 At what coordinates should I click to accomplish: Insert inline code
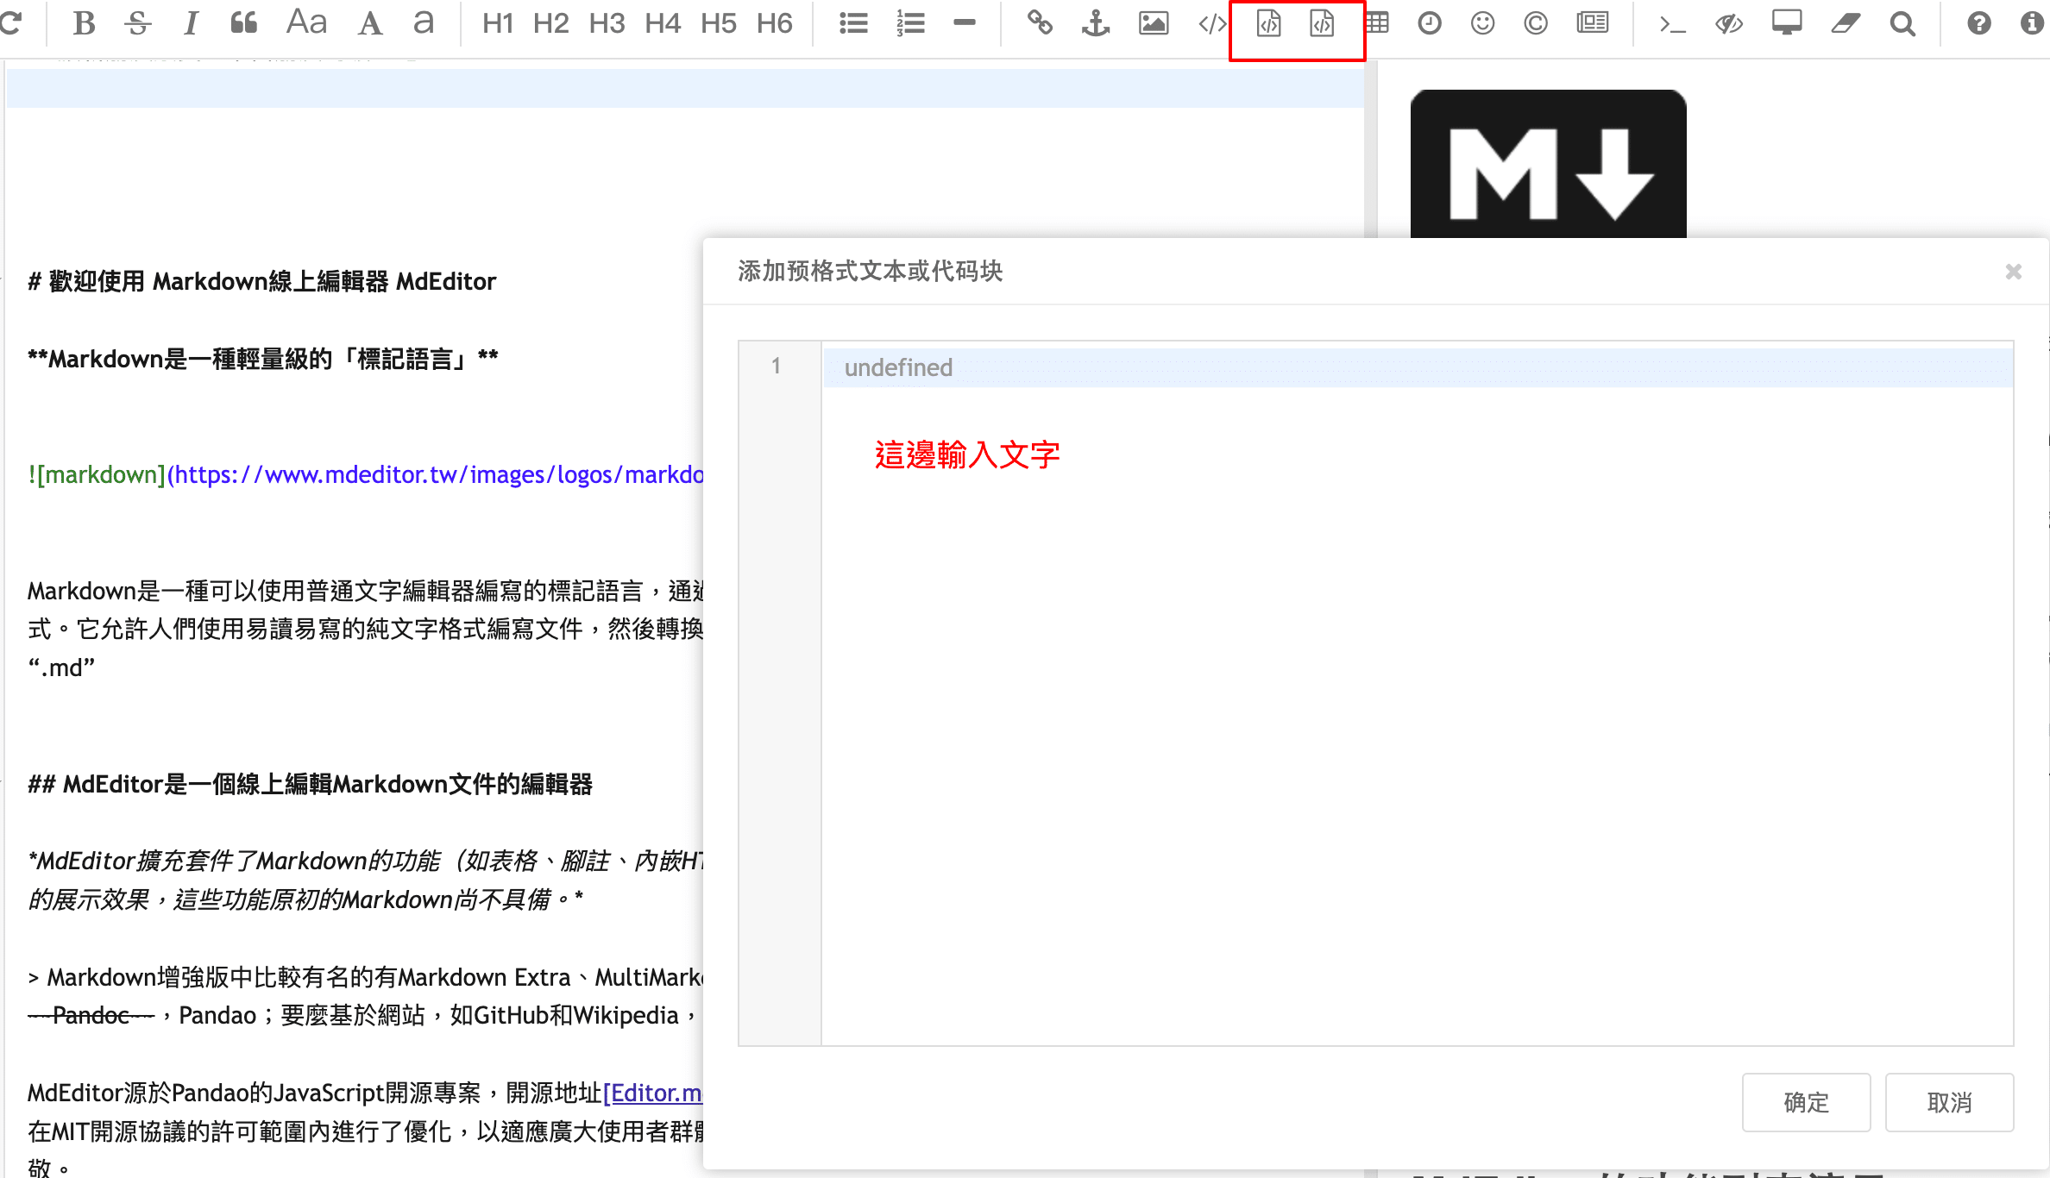point(1212,23)
